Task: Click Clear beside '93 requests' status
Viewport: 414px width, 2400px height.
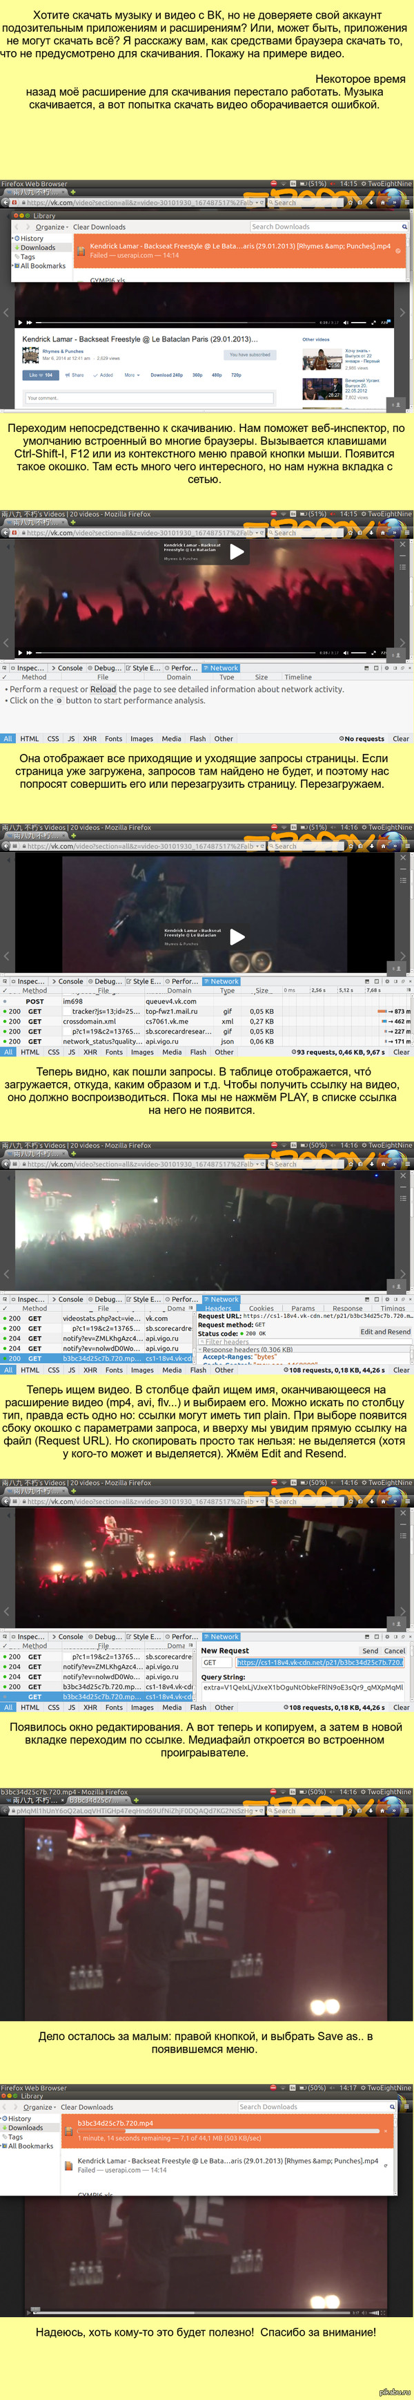Action: [401, 1052]
